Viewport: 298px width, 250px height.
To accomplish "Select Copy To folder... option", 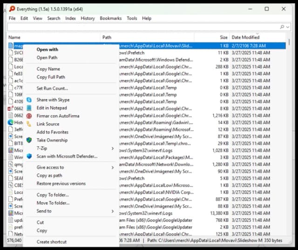I will [53, 195].
